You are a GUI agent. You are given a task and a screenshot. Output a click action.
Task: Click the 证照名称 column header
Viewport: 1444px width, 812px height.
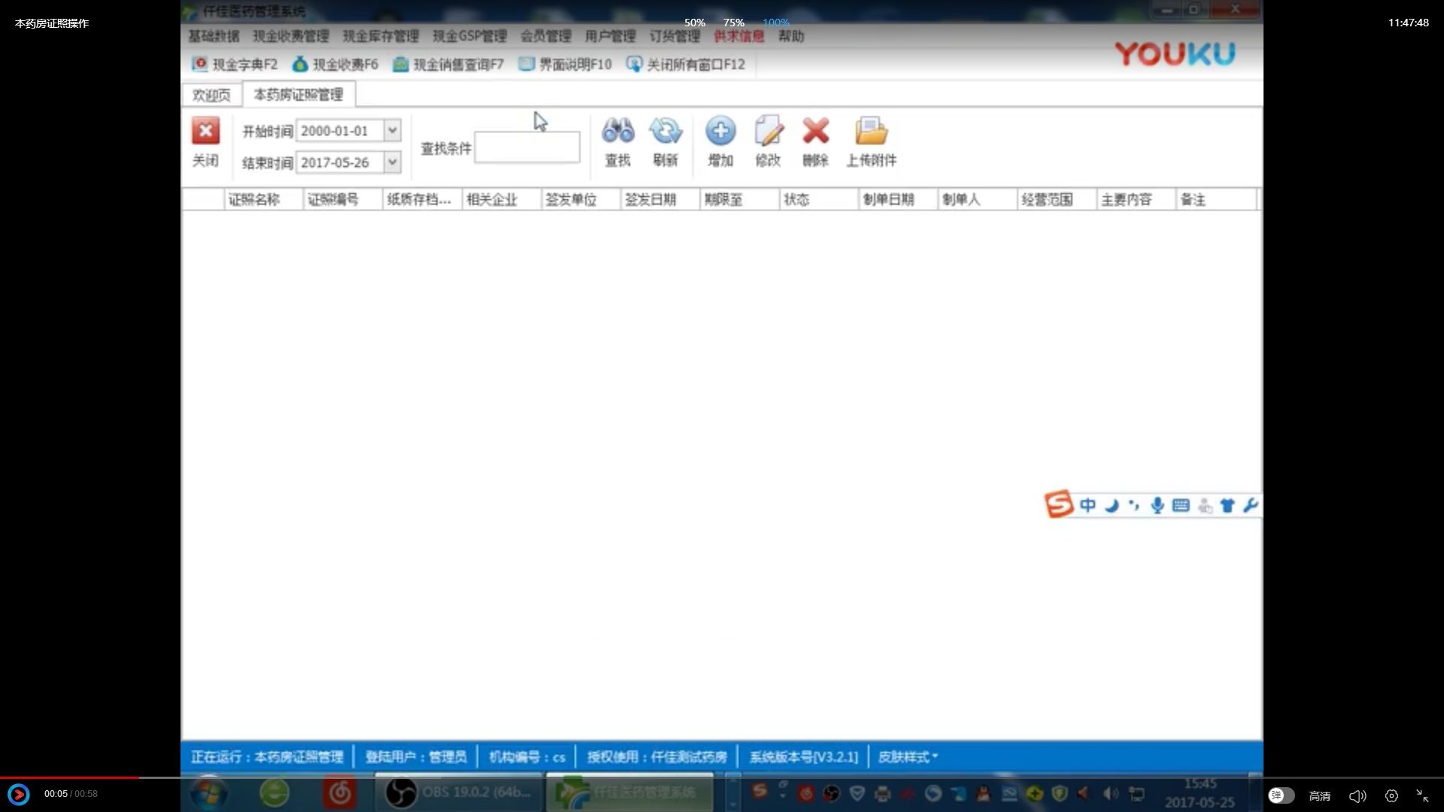(263, 199)
